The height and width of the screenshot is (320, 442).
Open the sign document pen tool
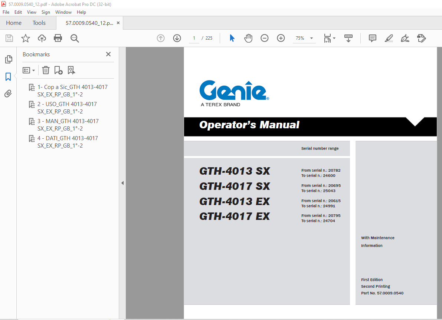[405, 38]
